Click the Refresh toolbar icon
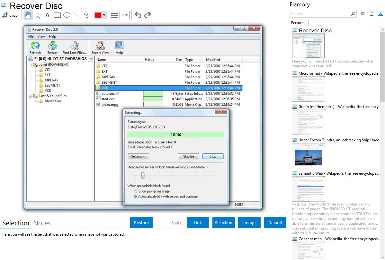The image size is (385, 260). pyautogui.click(x=35, y=48)
